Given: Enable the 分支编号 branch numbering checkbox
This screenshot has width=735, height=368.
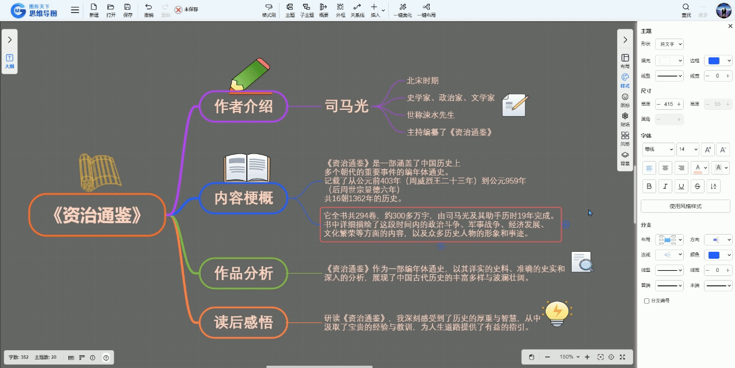Looking at the screenshot, I should (647, 301).
